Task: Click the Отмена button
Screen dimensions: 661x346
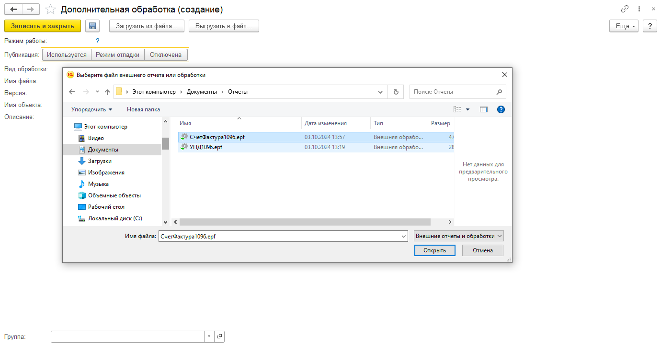Action: [x=483, y=250]
